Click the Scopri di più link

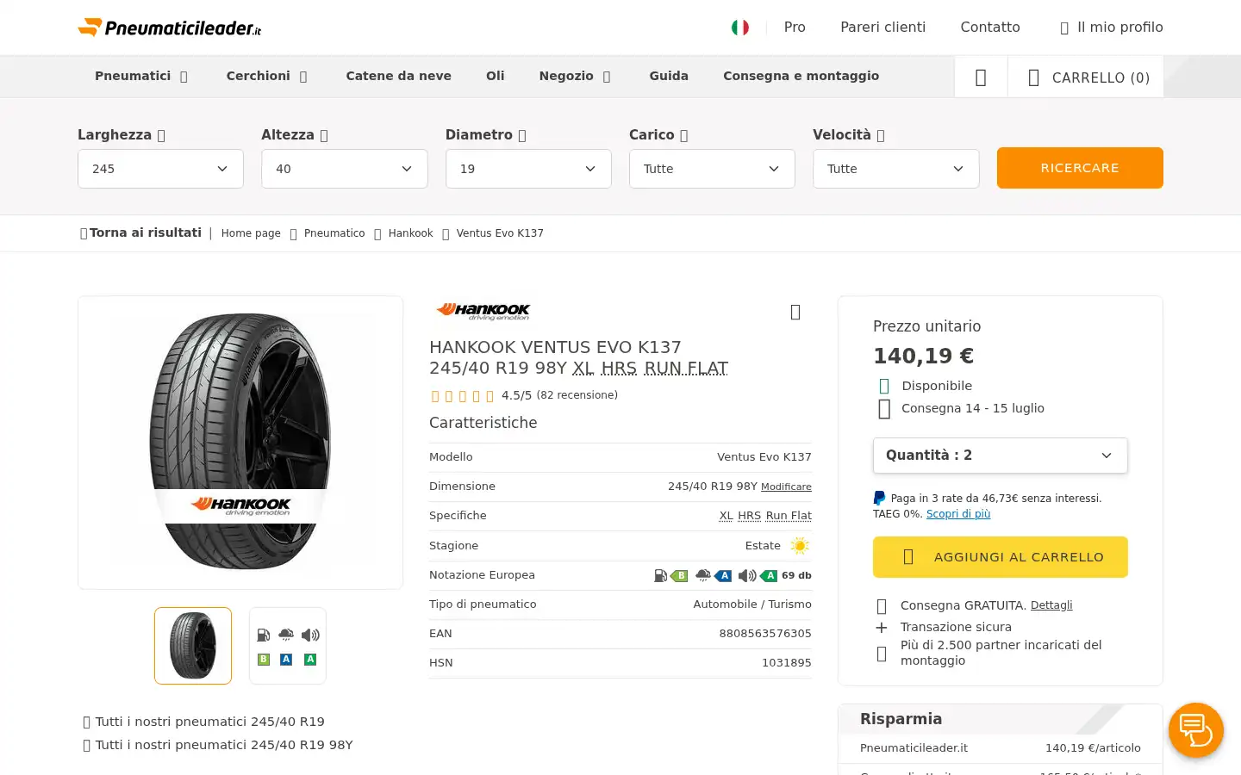(x=958, y=514)
